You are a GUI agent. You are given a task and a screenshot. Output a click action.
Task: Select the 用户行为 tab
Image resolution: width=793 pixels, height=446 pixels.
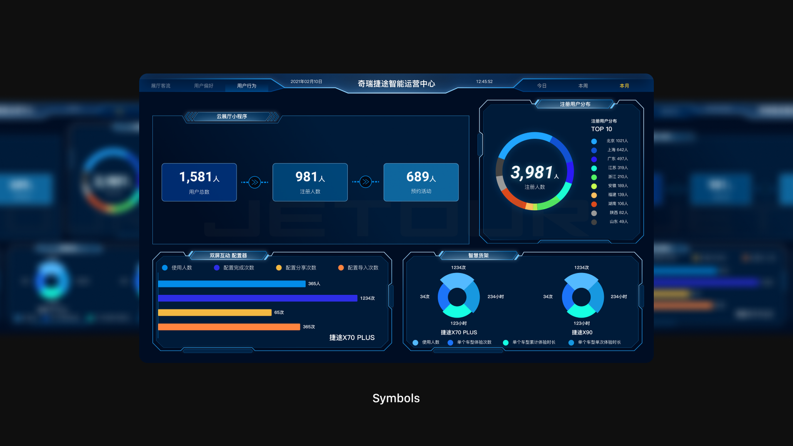(x=246, y=86)
